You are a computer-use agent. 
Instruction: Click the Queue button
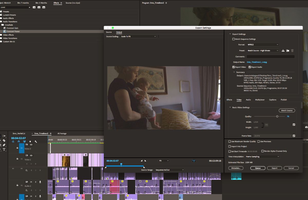(x=258, y=168)
